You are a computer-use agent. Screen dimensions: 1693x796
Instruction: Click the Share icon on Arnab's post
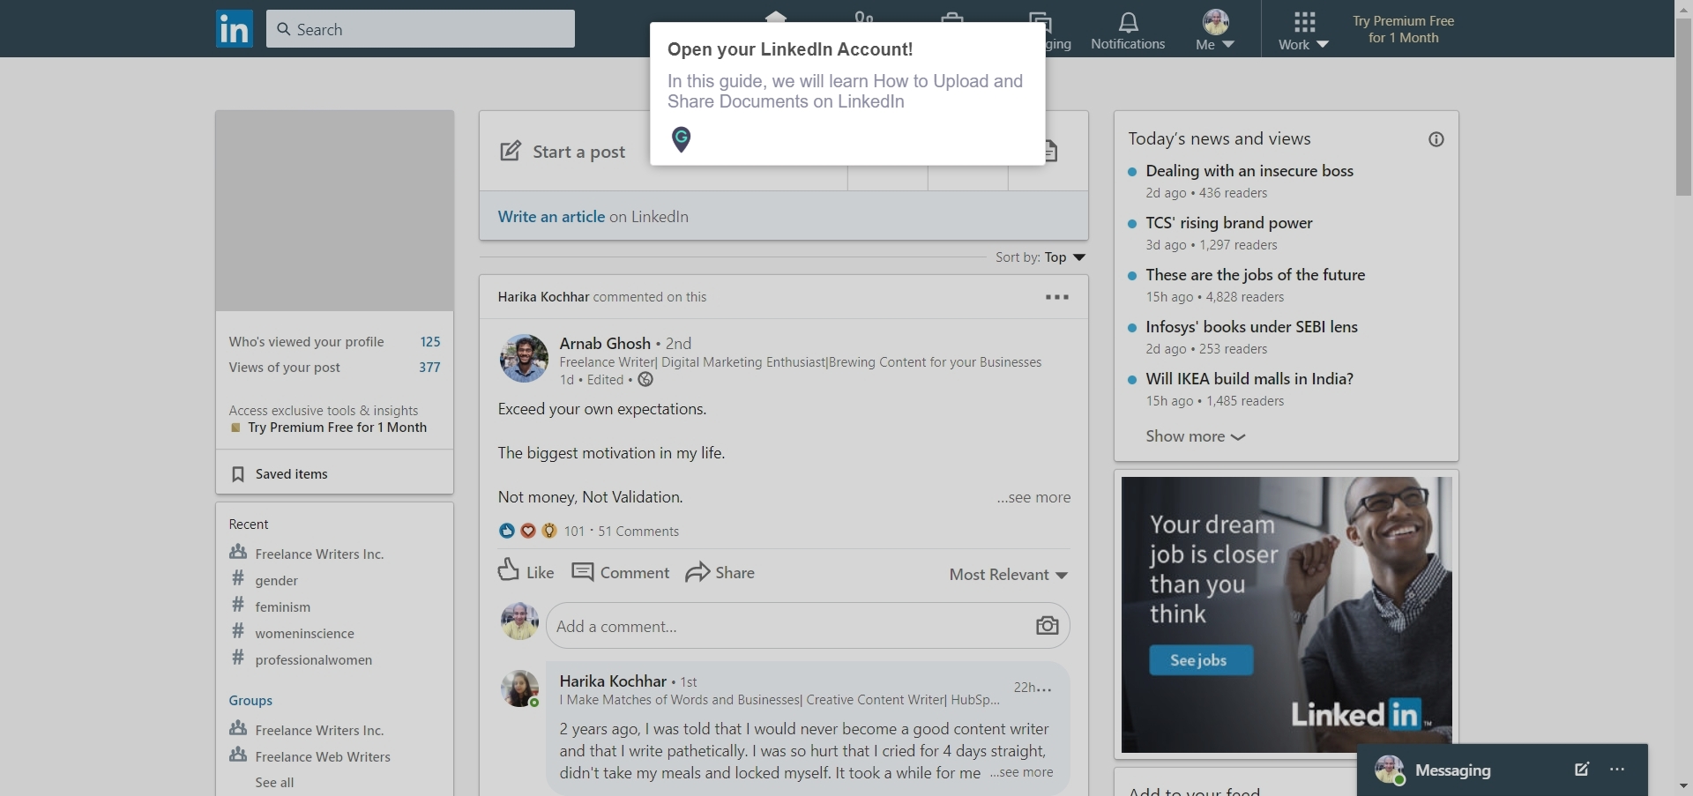(699, 572)
